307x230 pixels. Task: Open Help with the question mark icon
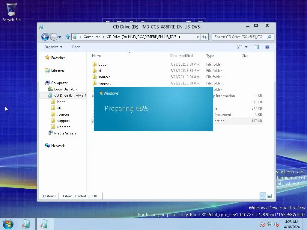click(267, 47)
